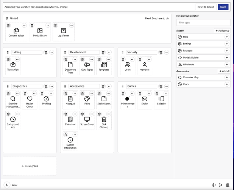Click the New group placeholder
This screenshot has height=190, width=234.
tap(30, 166)
